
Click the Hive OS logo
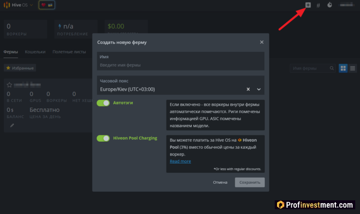point(16,5)
